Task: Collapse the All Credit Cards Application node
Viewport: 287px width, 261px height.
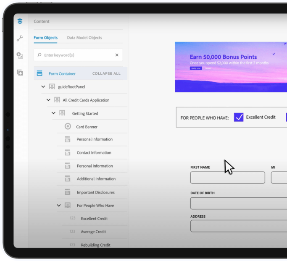Action: point(48,100)
